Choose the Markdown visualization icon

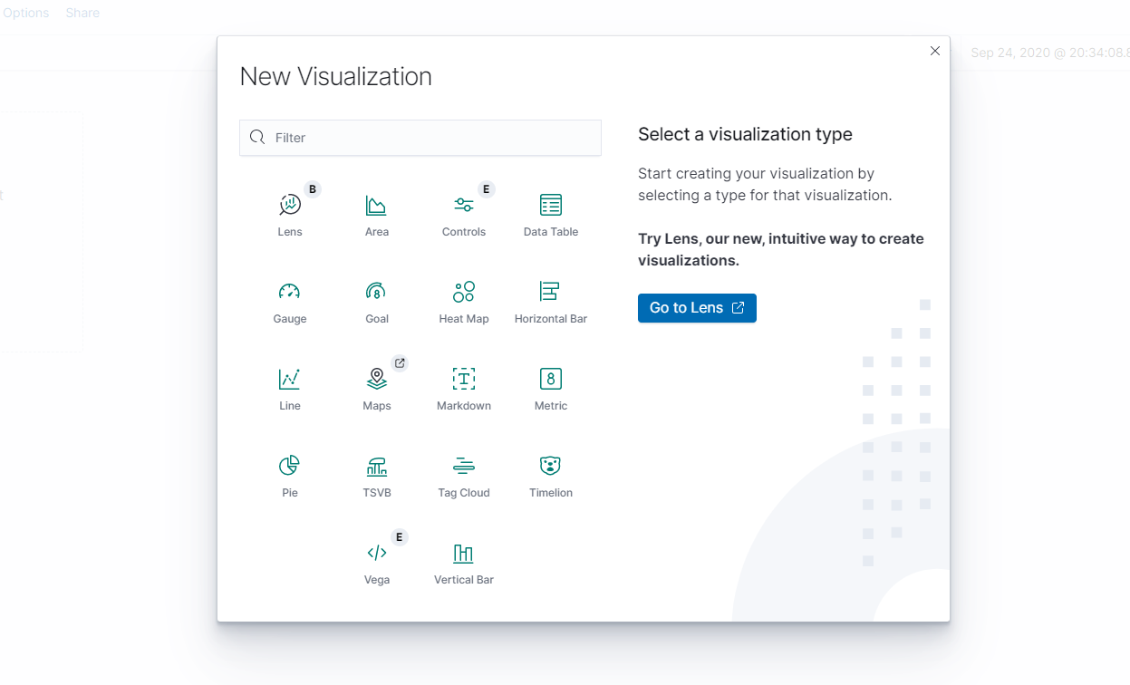[x=463, y=379]
